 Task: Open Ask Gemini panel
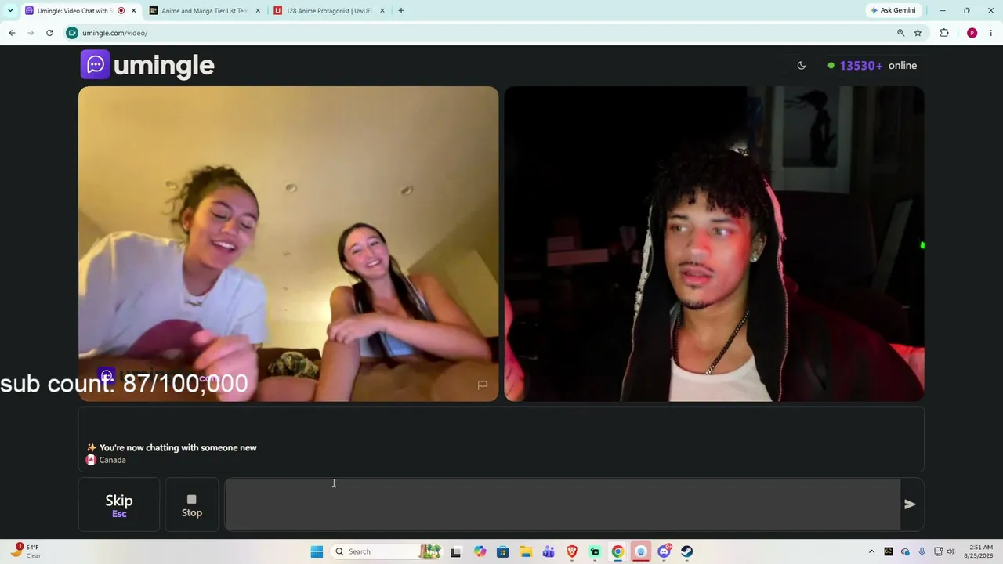coord(893,11)
